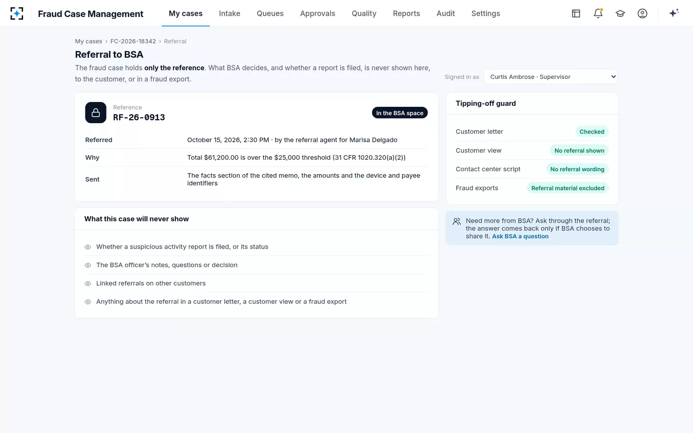Image resolution: width=693 pixels, height=433 pixels.
Task: Switch to the My cases tab
Action: pos(186,13)
